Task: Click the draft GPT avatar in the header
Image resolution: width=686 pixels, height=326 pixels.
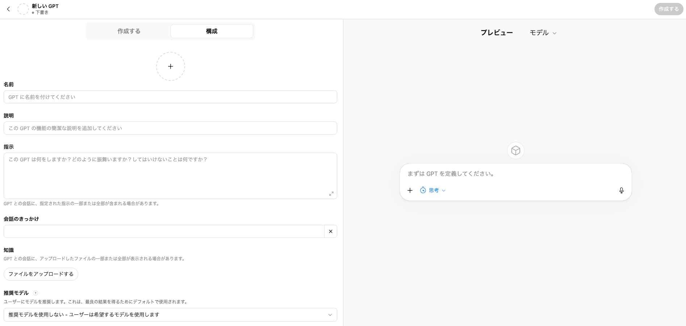Action: [x=23, y=9]
